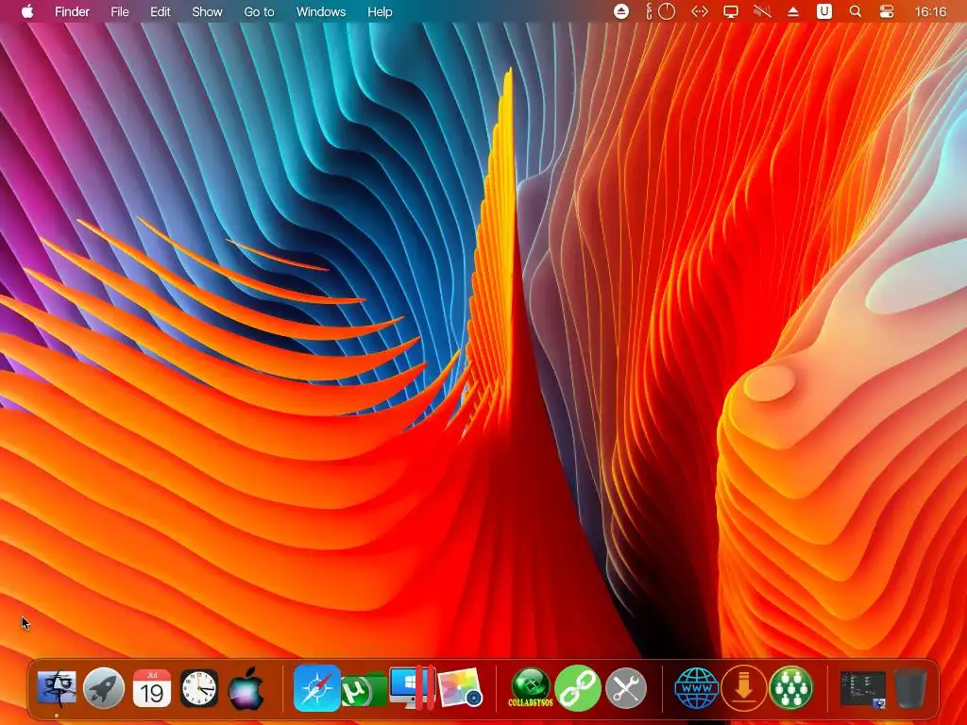Image resolution: width=967 pixels, height=725 pixels.
Task: Open the Photos image viewer icon
Action: (460, 688)
